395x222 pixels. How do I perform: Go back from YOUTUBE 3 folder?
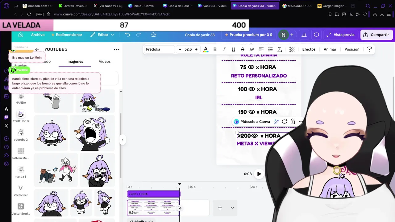(37, 49)
